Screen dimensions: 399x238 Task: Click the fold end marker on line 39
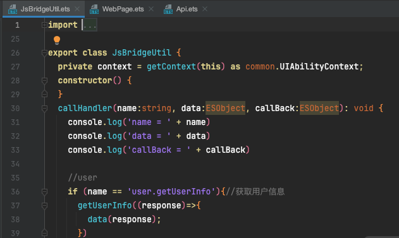click(44, 233)
